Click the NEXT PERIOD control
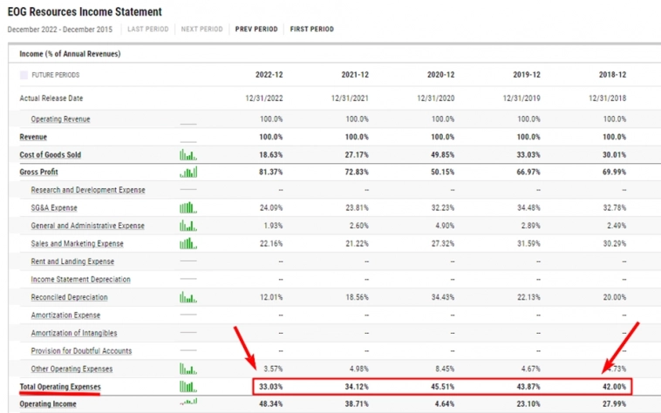Image resolution: width=661 pixels, height=413 pixels. point(201,29)
